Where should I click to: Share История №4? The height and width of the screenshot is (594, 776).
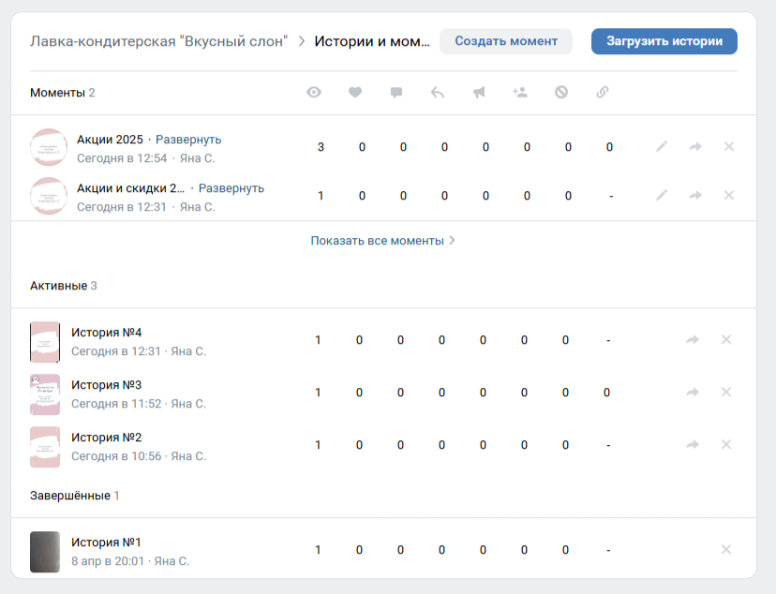693,340
